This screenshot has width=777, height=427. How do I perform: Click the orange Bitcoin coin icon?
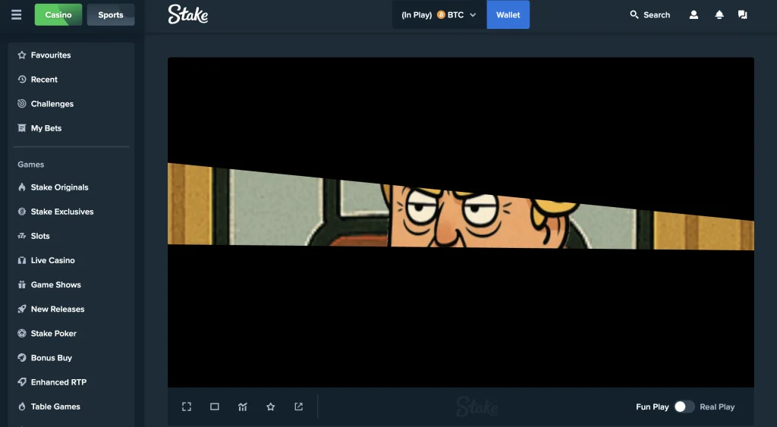point(441,15)
